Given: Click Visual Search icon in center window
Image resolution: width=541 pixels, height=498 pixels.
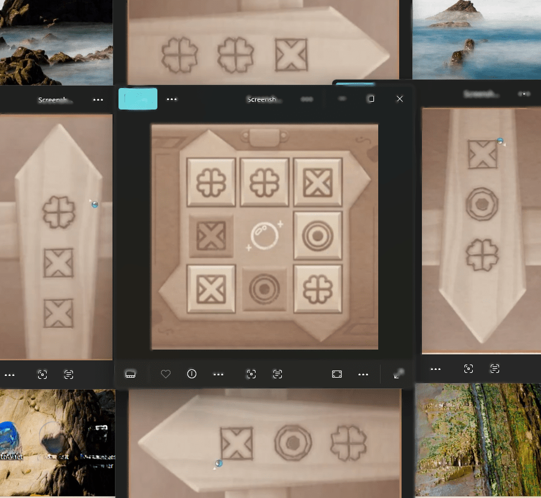Looking at the screenshot, I should [x=251, y=374].
